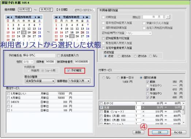The image size is (191, 139).
Task: Go to next month in left calendar
Action: [35, 17]
